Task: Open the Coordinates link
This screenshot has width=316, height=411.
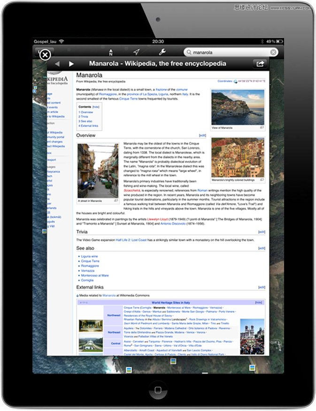Action: (225, 81)
